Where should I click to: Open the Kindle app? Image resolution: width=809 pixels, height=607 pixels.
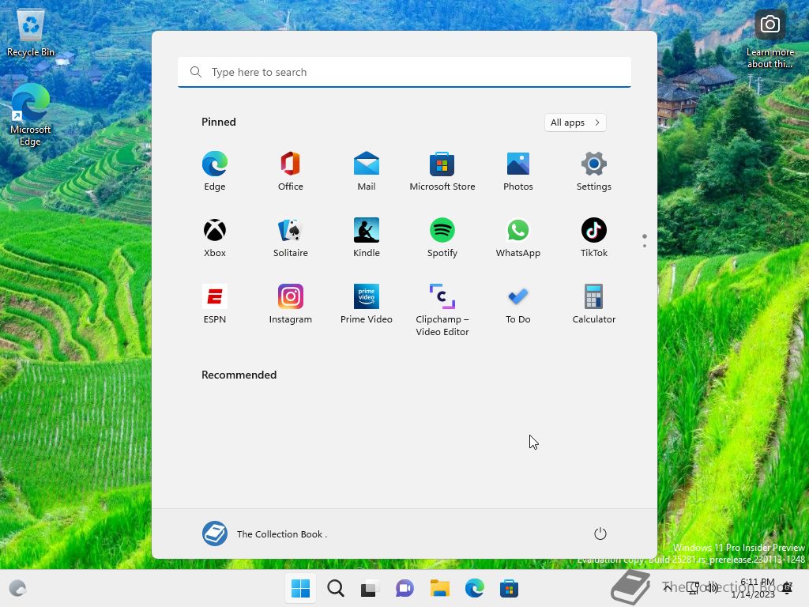[367, 238]
